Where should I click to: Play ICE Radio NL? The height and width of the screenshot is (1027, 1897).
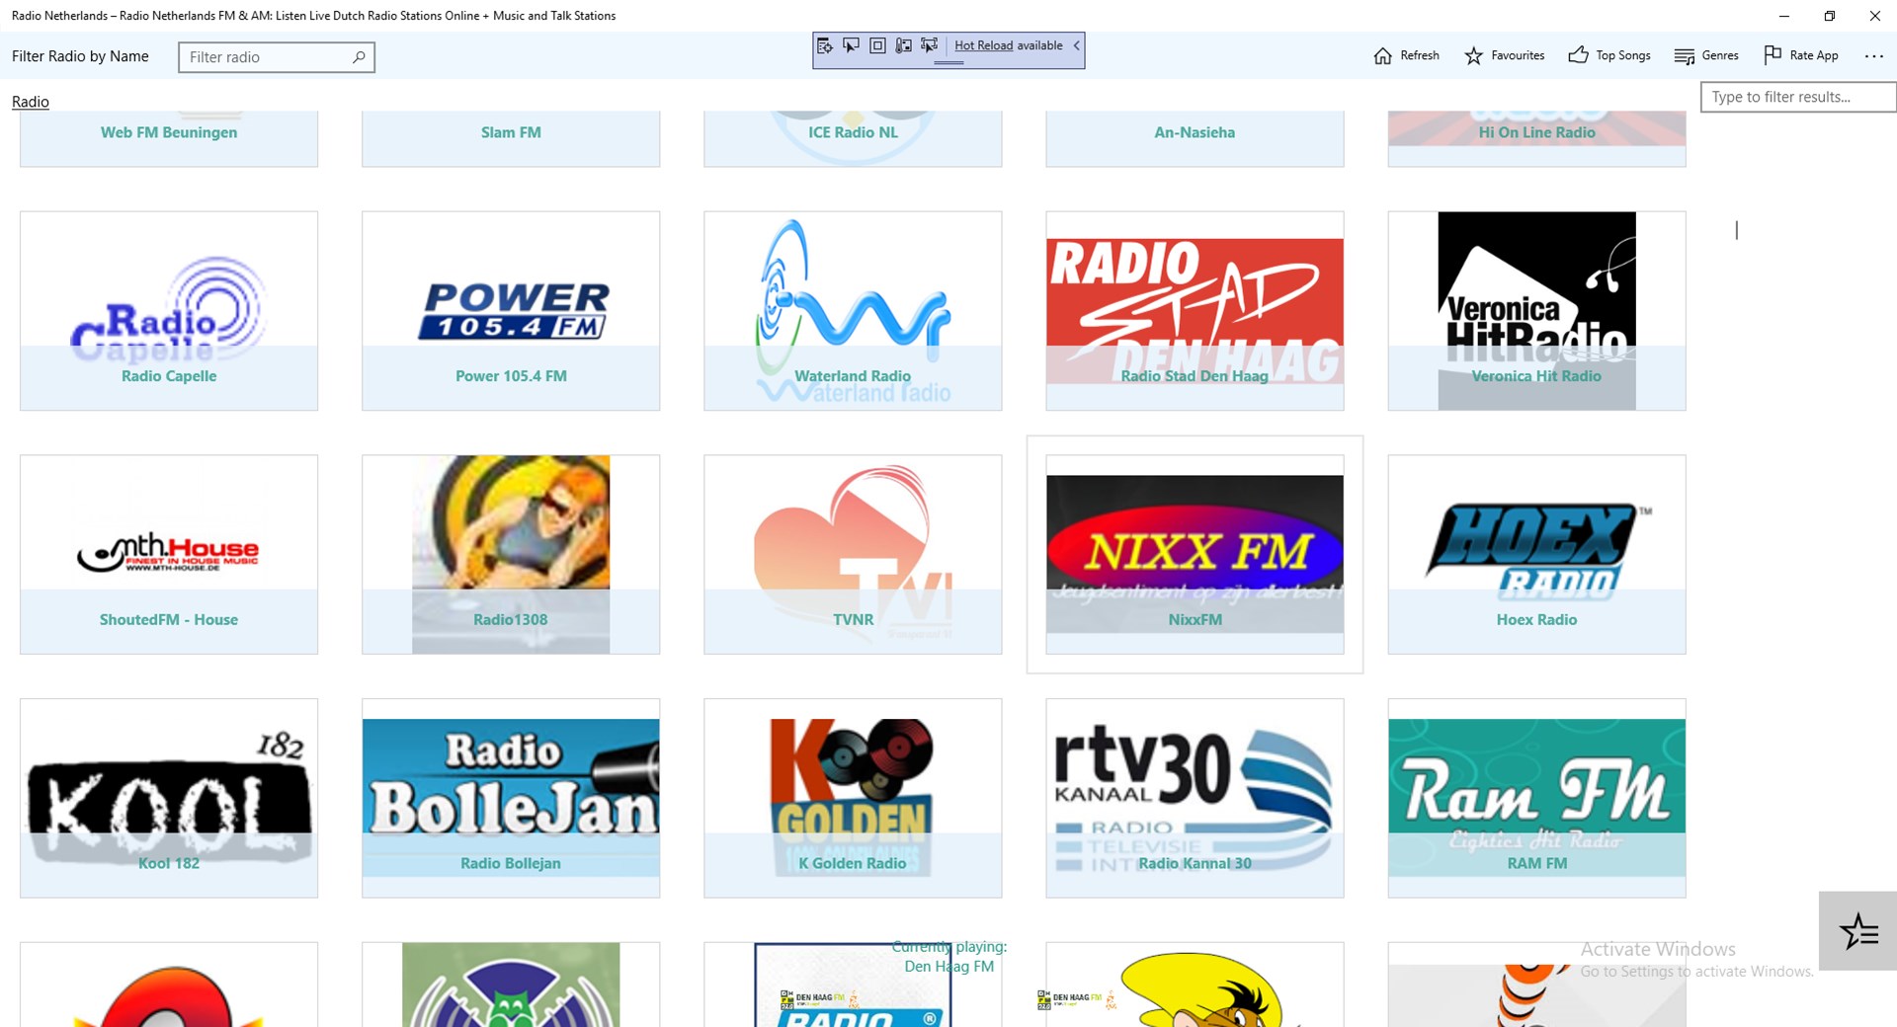pyautogui.click(x=853, y=138)
